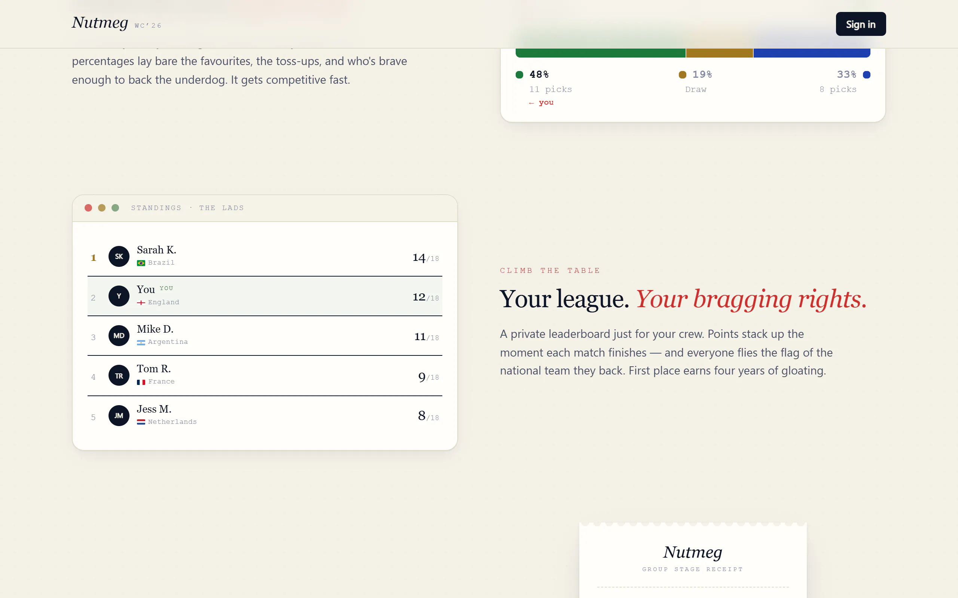Screen dimensions: 958x598
Task: Click the WC'26 tag beside the logo
Action: click(148, 26)
